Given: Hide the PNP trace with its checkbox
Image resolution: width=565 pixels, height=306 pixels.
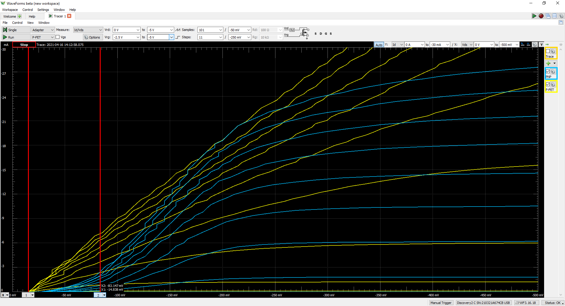Looking at the screenshot, I should point(548,71).
